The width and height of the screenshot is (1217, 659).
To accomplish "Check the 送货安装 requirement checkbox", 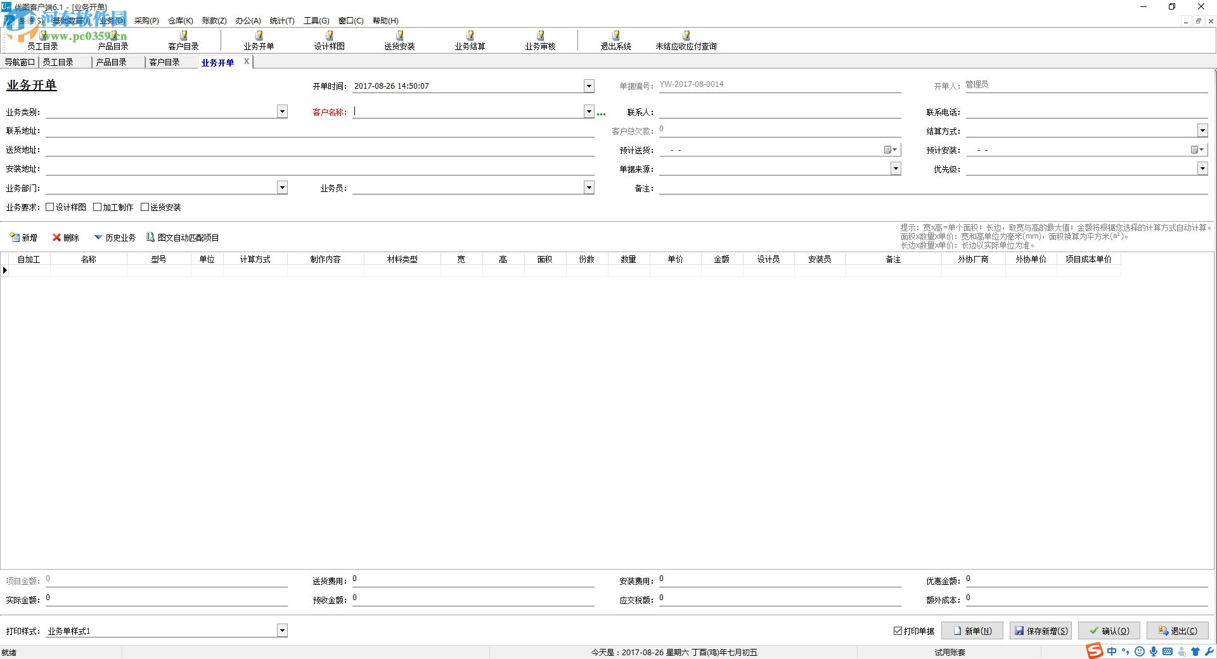I will point(145,207).
